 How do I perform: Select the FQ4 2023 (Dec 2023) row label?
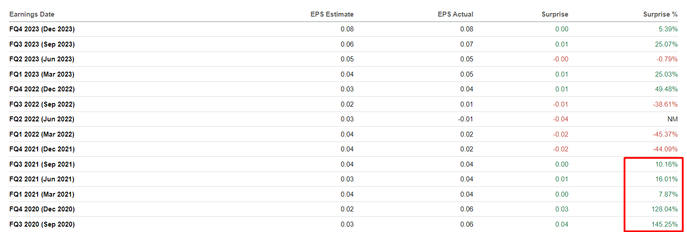[x=42, y=29]
